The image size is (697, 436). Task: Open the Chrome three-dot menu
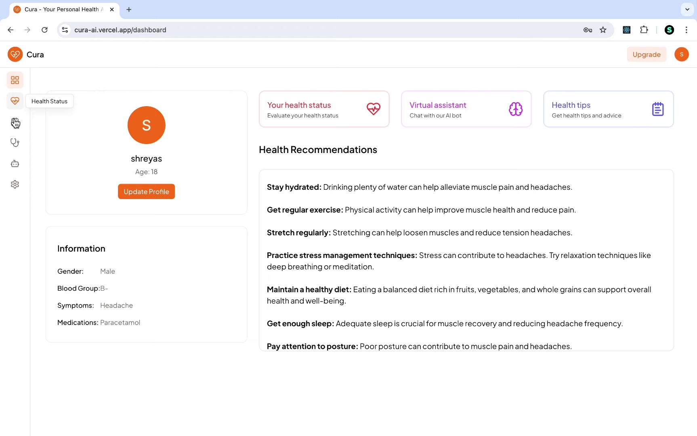687,30
